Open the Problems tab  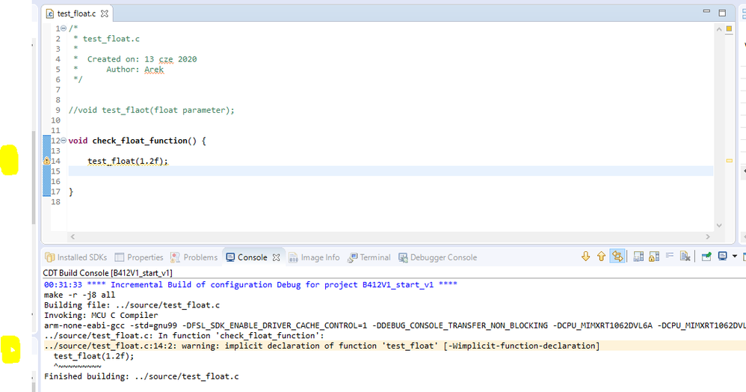pos(194,257)
